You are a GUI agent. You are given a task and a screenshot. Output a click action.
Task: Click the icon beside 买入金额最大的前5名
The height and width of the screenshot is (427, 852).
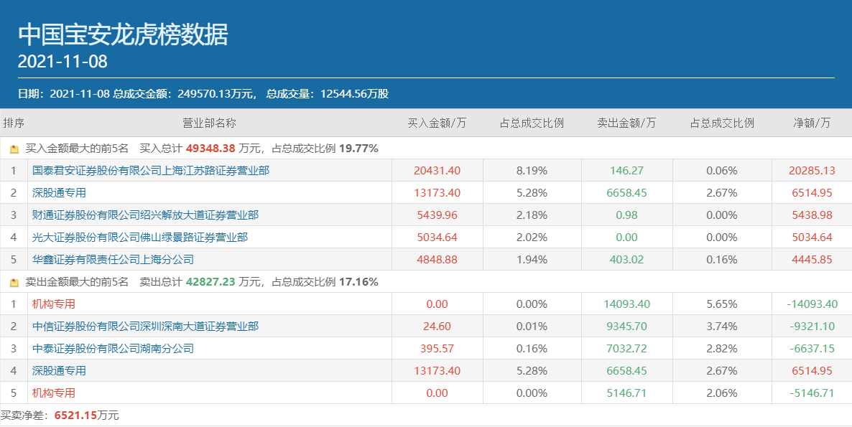(14, 149)
